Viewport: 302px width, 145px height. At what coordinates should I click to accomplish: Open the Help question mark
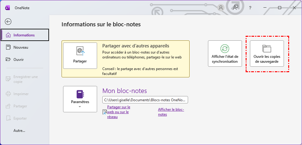pyautogui.click(x=250, y=8)
